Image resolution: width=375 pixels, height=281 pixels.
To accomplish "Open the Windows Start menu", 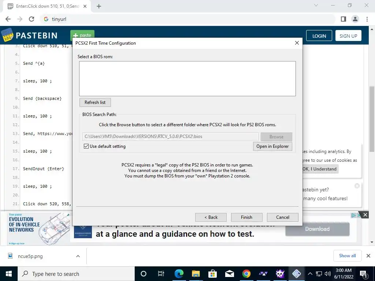I will click(x=9, y=274).
